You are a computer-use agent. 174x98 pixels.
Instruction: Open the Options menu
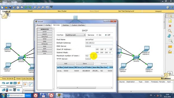12,4
